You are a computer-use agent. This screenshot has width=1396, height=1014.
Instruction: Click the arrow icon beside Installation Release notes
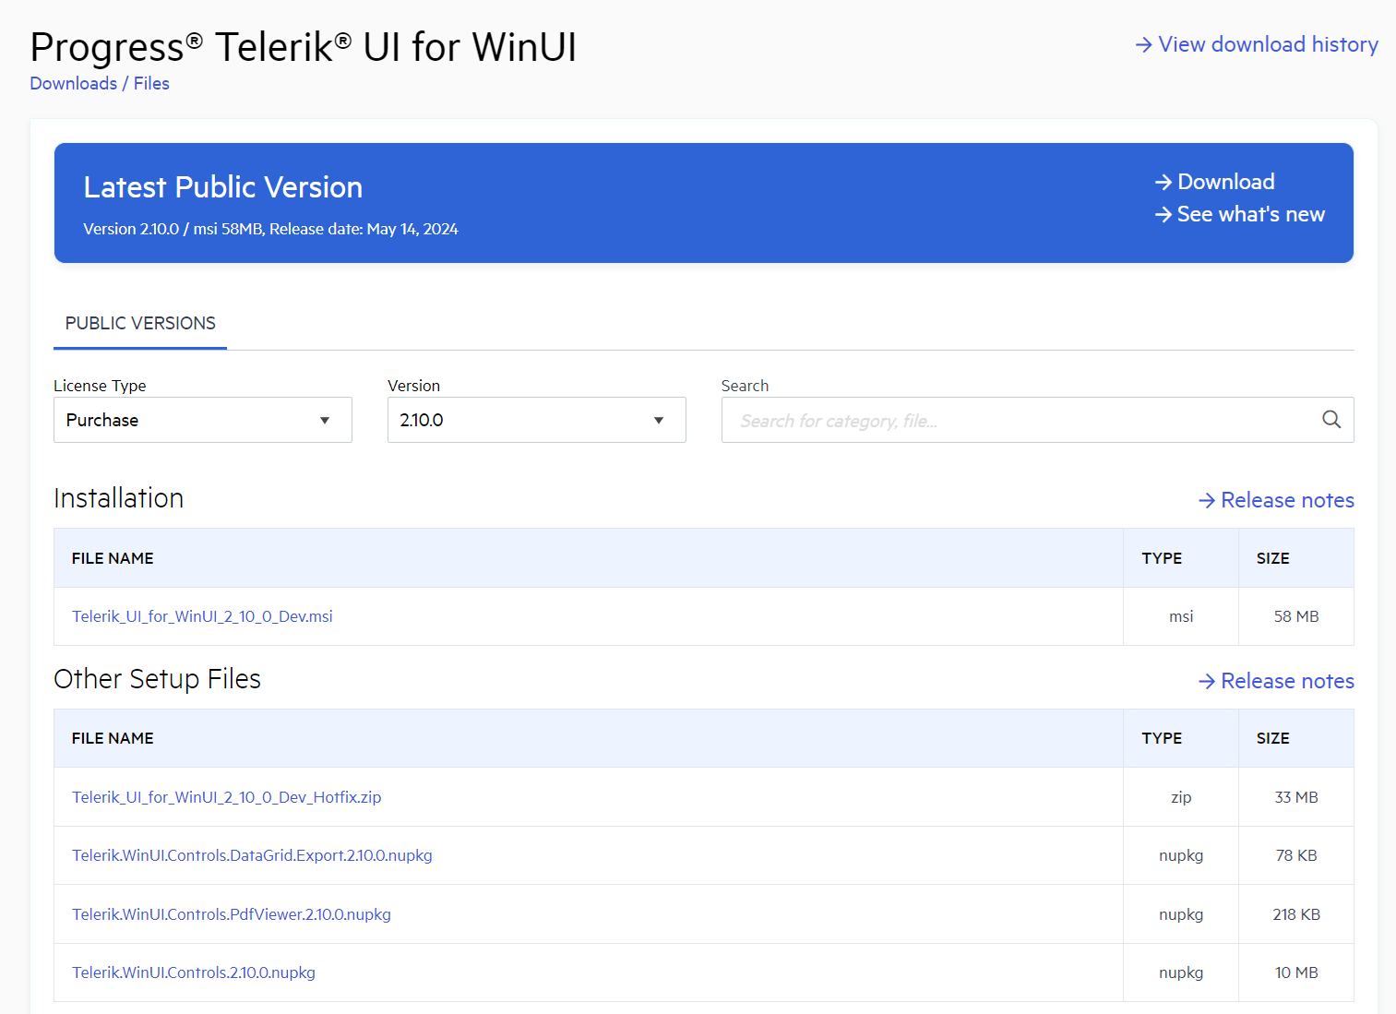click(1207, 500)
